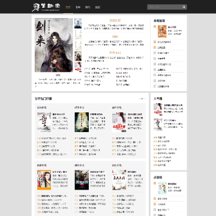
Task: Click the magnifier search icon in header
Action: point(184,7)
